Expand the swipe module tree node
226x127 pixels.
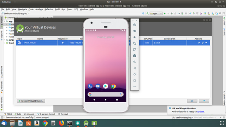click(x=5, y=40)
